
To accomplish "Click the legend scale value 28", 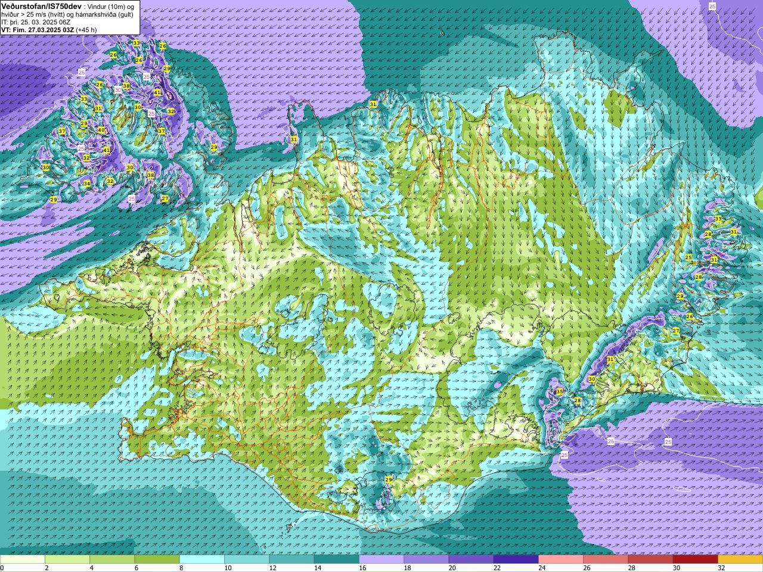I will click(632, 568).
